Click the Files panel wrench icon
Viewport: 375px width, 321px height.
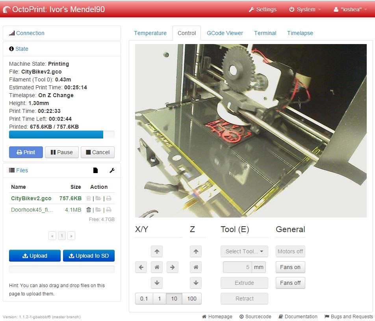(x=112, y=170)
